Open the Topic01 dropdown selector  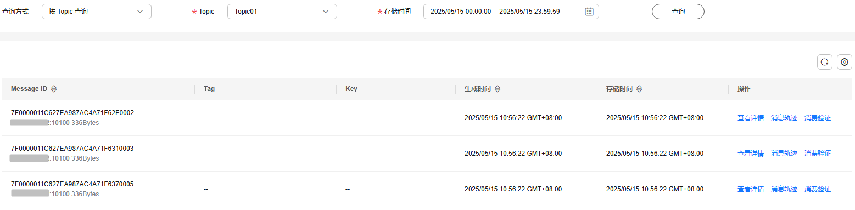282,12
